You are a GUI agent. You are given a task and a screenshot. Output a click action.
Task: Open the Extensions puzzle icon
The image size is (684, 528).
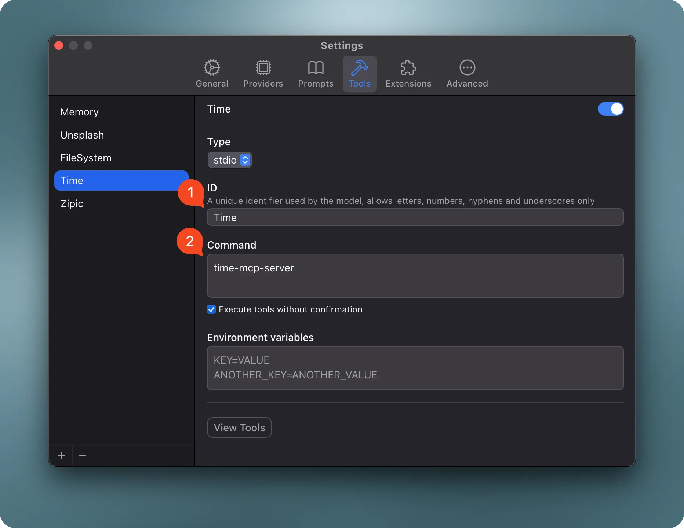408,73
